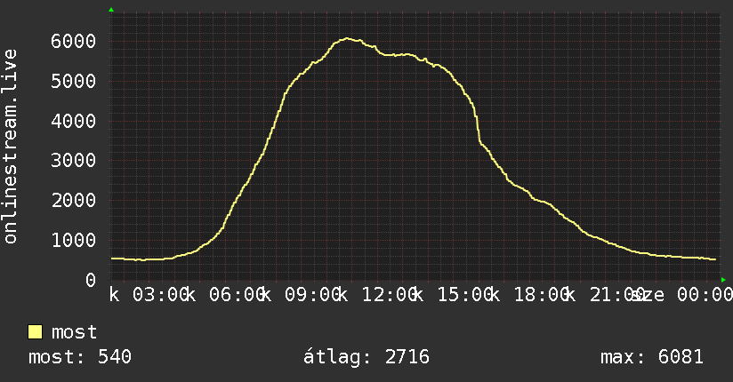The width and height of the screenshot is (733, 382).
Task: Click the vertical "onlinestream.live" axis title
Action: (11, 147)
